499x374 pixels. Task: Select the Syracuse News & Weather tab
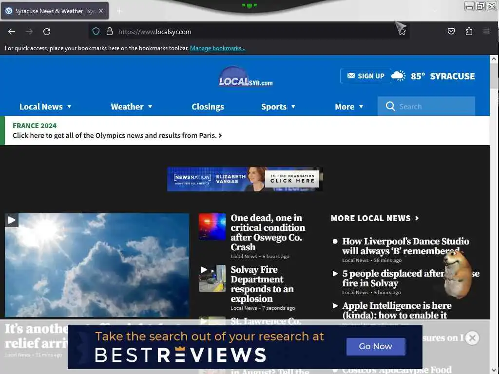(x=55, y=11)
